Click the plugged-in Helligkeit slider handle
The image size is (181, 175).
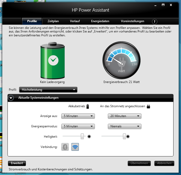[x=124, y=136]
